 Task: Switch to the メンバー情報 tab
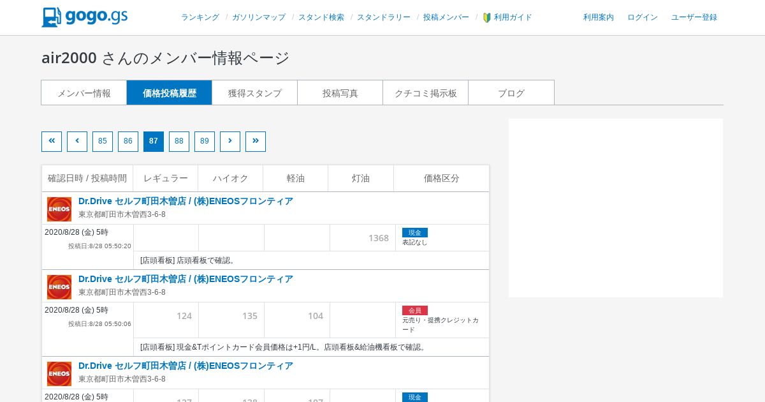pyautogui.click(x=84, y=93)
